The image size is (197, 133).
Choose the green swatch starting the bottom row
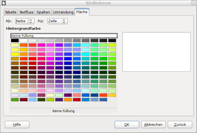(15, 100)
